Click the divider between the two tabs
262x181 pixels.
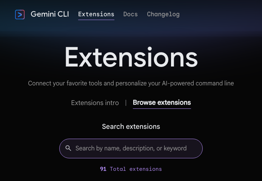tap(126, 103)
